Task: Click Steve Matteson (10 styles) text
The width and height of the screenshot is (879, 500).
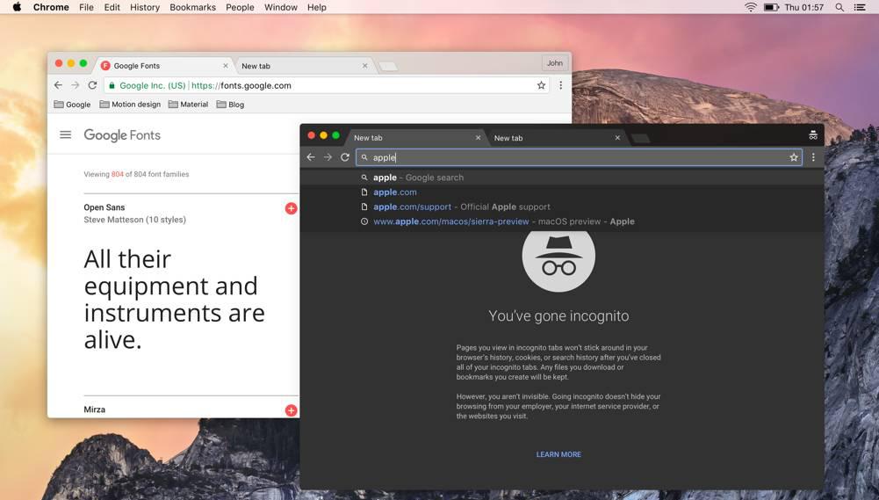Action: click(134, 220)
